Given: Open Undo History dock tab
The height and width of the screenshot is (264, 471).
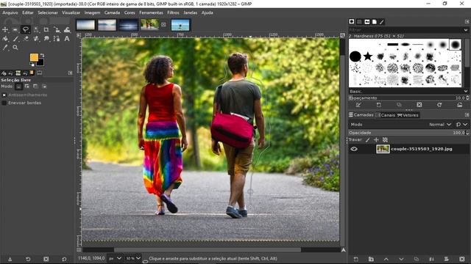Looking at the screenshot, I should point(11,73).
